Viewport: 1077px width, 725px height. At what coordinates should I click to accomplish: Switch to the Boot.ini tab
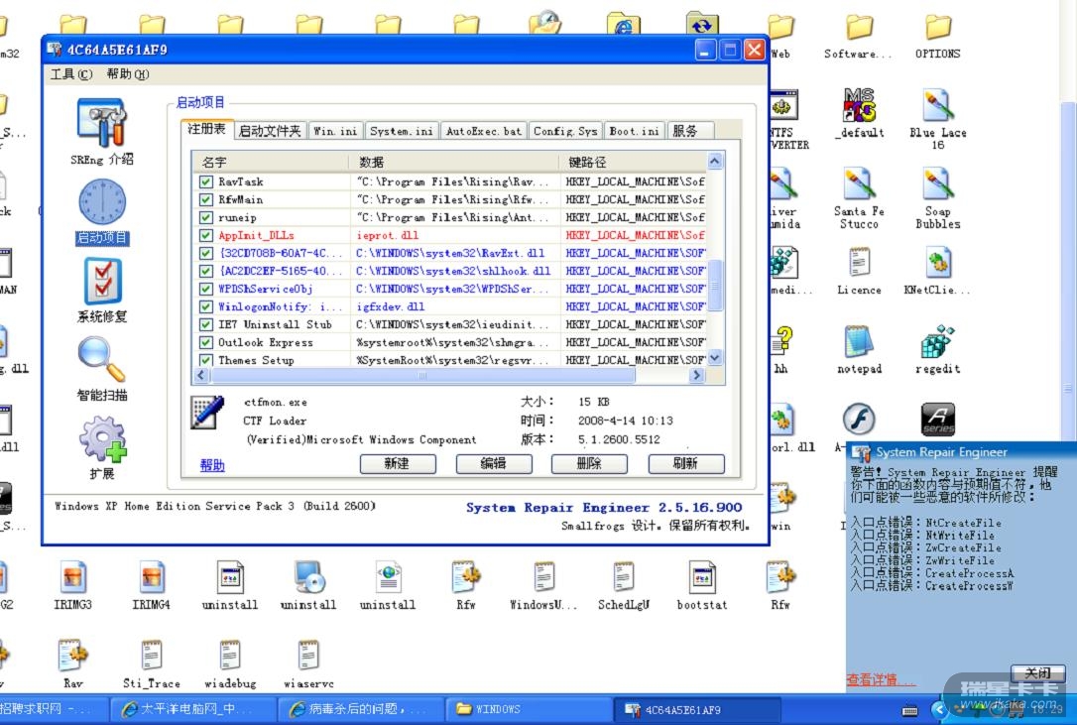point(634,131)
